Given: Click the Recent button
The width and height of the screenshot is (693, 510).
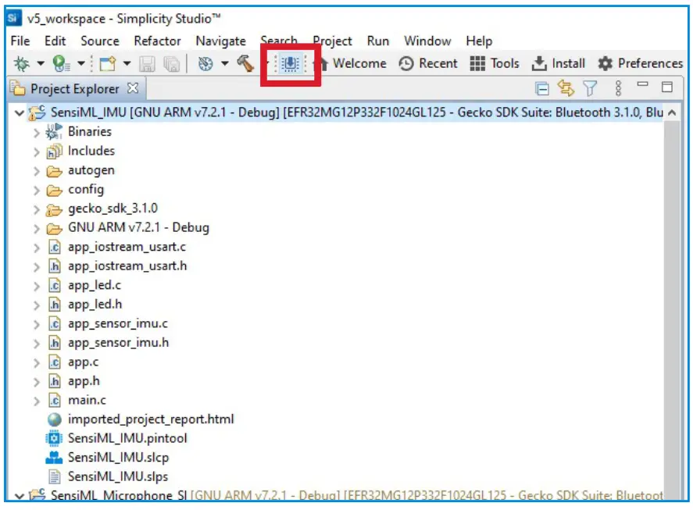Looking at the screenshot, I should (x=428, y=63).
